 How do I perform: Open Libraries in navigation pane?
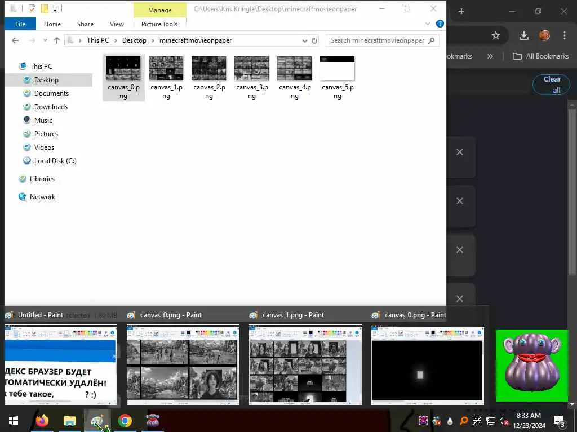42,179
